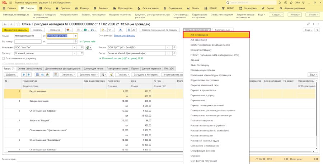Screen dimensions: 323x164
Task: Click the Провести button
Action: coord(55,30)
